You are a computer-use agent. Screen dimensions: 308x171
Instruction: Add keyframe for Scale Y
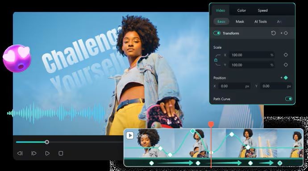pos(286,65)
